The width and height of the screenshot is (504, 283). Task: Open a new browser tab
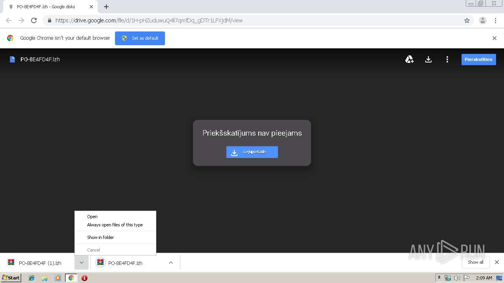pos(106,7)
